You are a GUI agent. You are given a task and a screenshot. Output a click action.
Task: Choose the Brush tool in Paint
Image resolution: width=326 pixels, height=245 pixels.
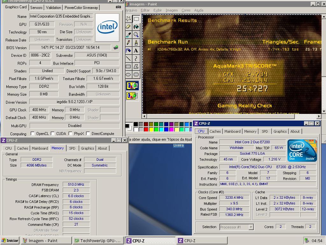[x=136, y=42]
